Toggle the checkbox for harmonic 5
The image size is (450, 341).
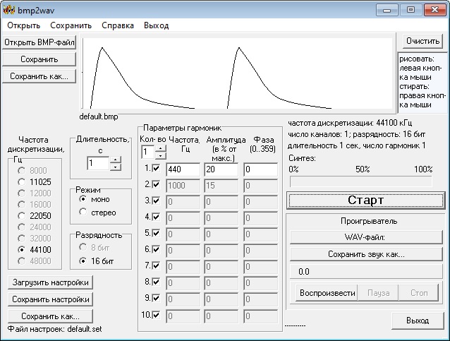(157, 233)
